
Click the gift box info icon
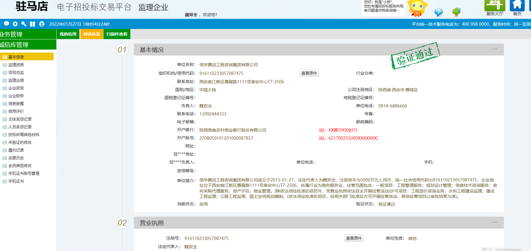[x=33, y=24]
